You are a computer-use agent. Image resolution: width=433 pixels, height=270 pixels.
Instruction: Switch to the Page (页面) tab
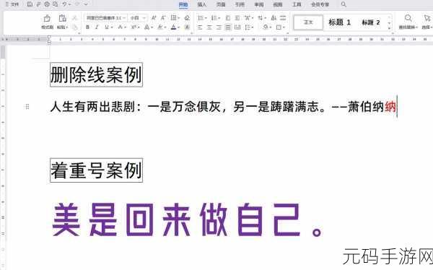click(221, 4)
